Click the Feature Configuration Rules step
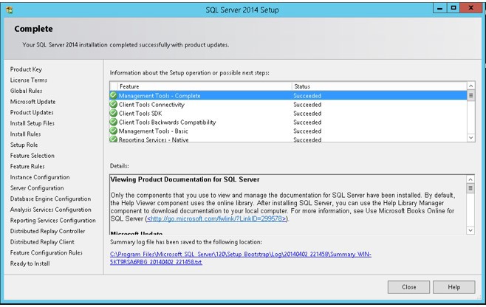 47,253
